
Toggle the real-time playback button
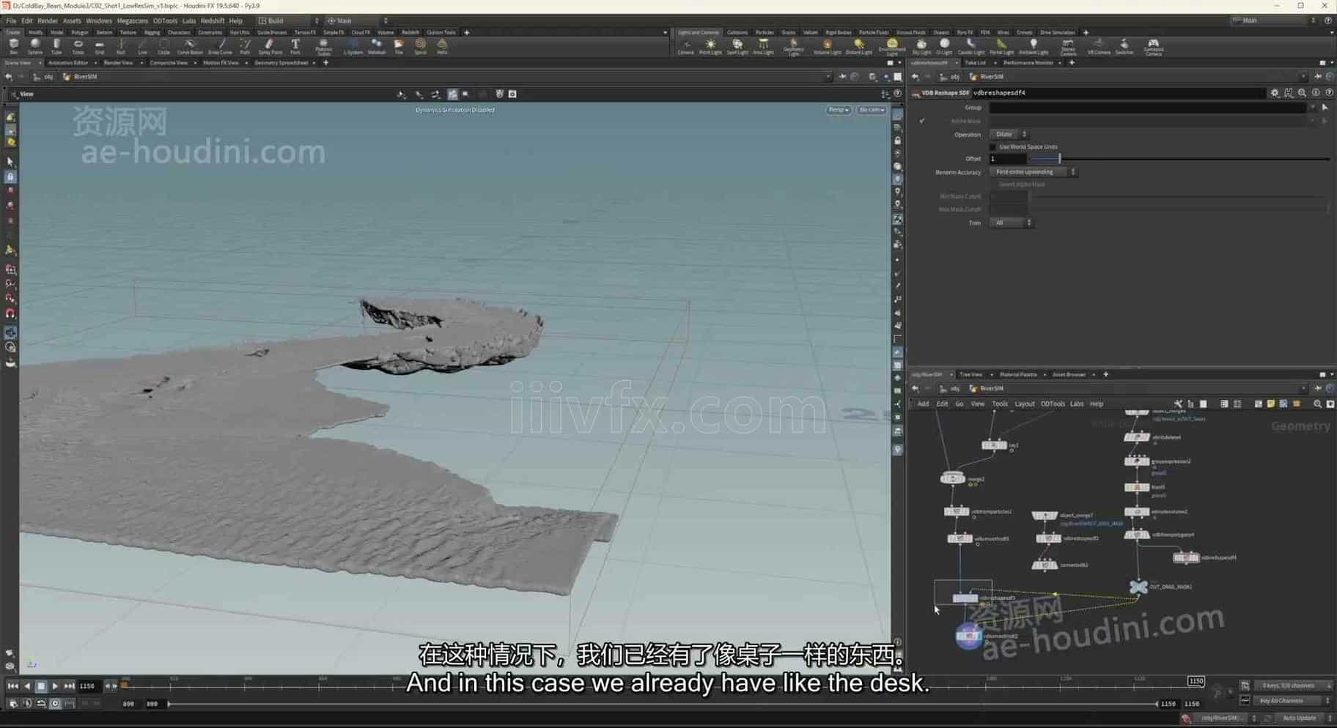coord(55,703)
